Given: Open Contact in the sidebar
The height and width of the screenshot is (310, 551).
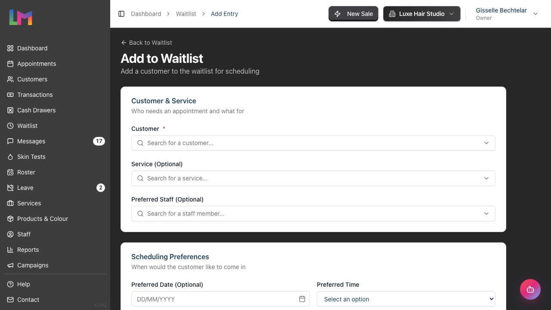Looking at the screenshot, I should click(55, 300).
